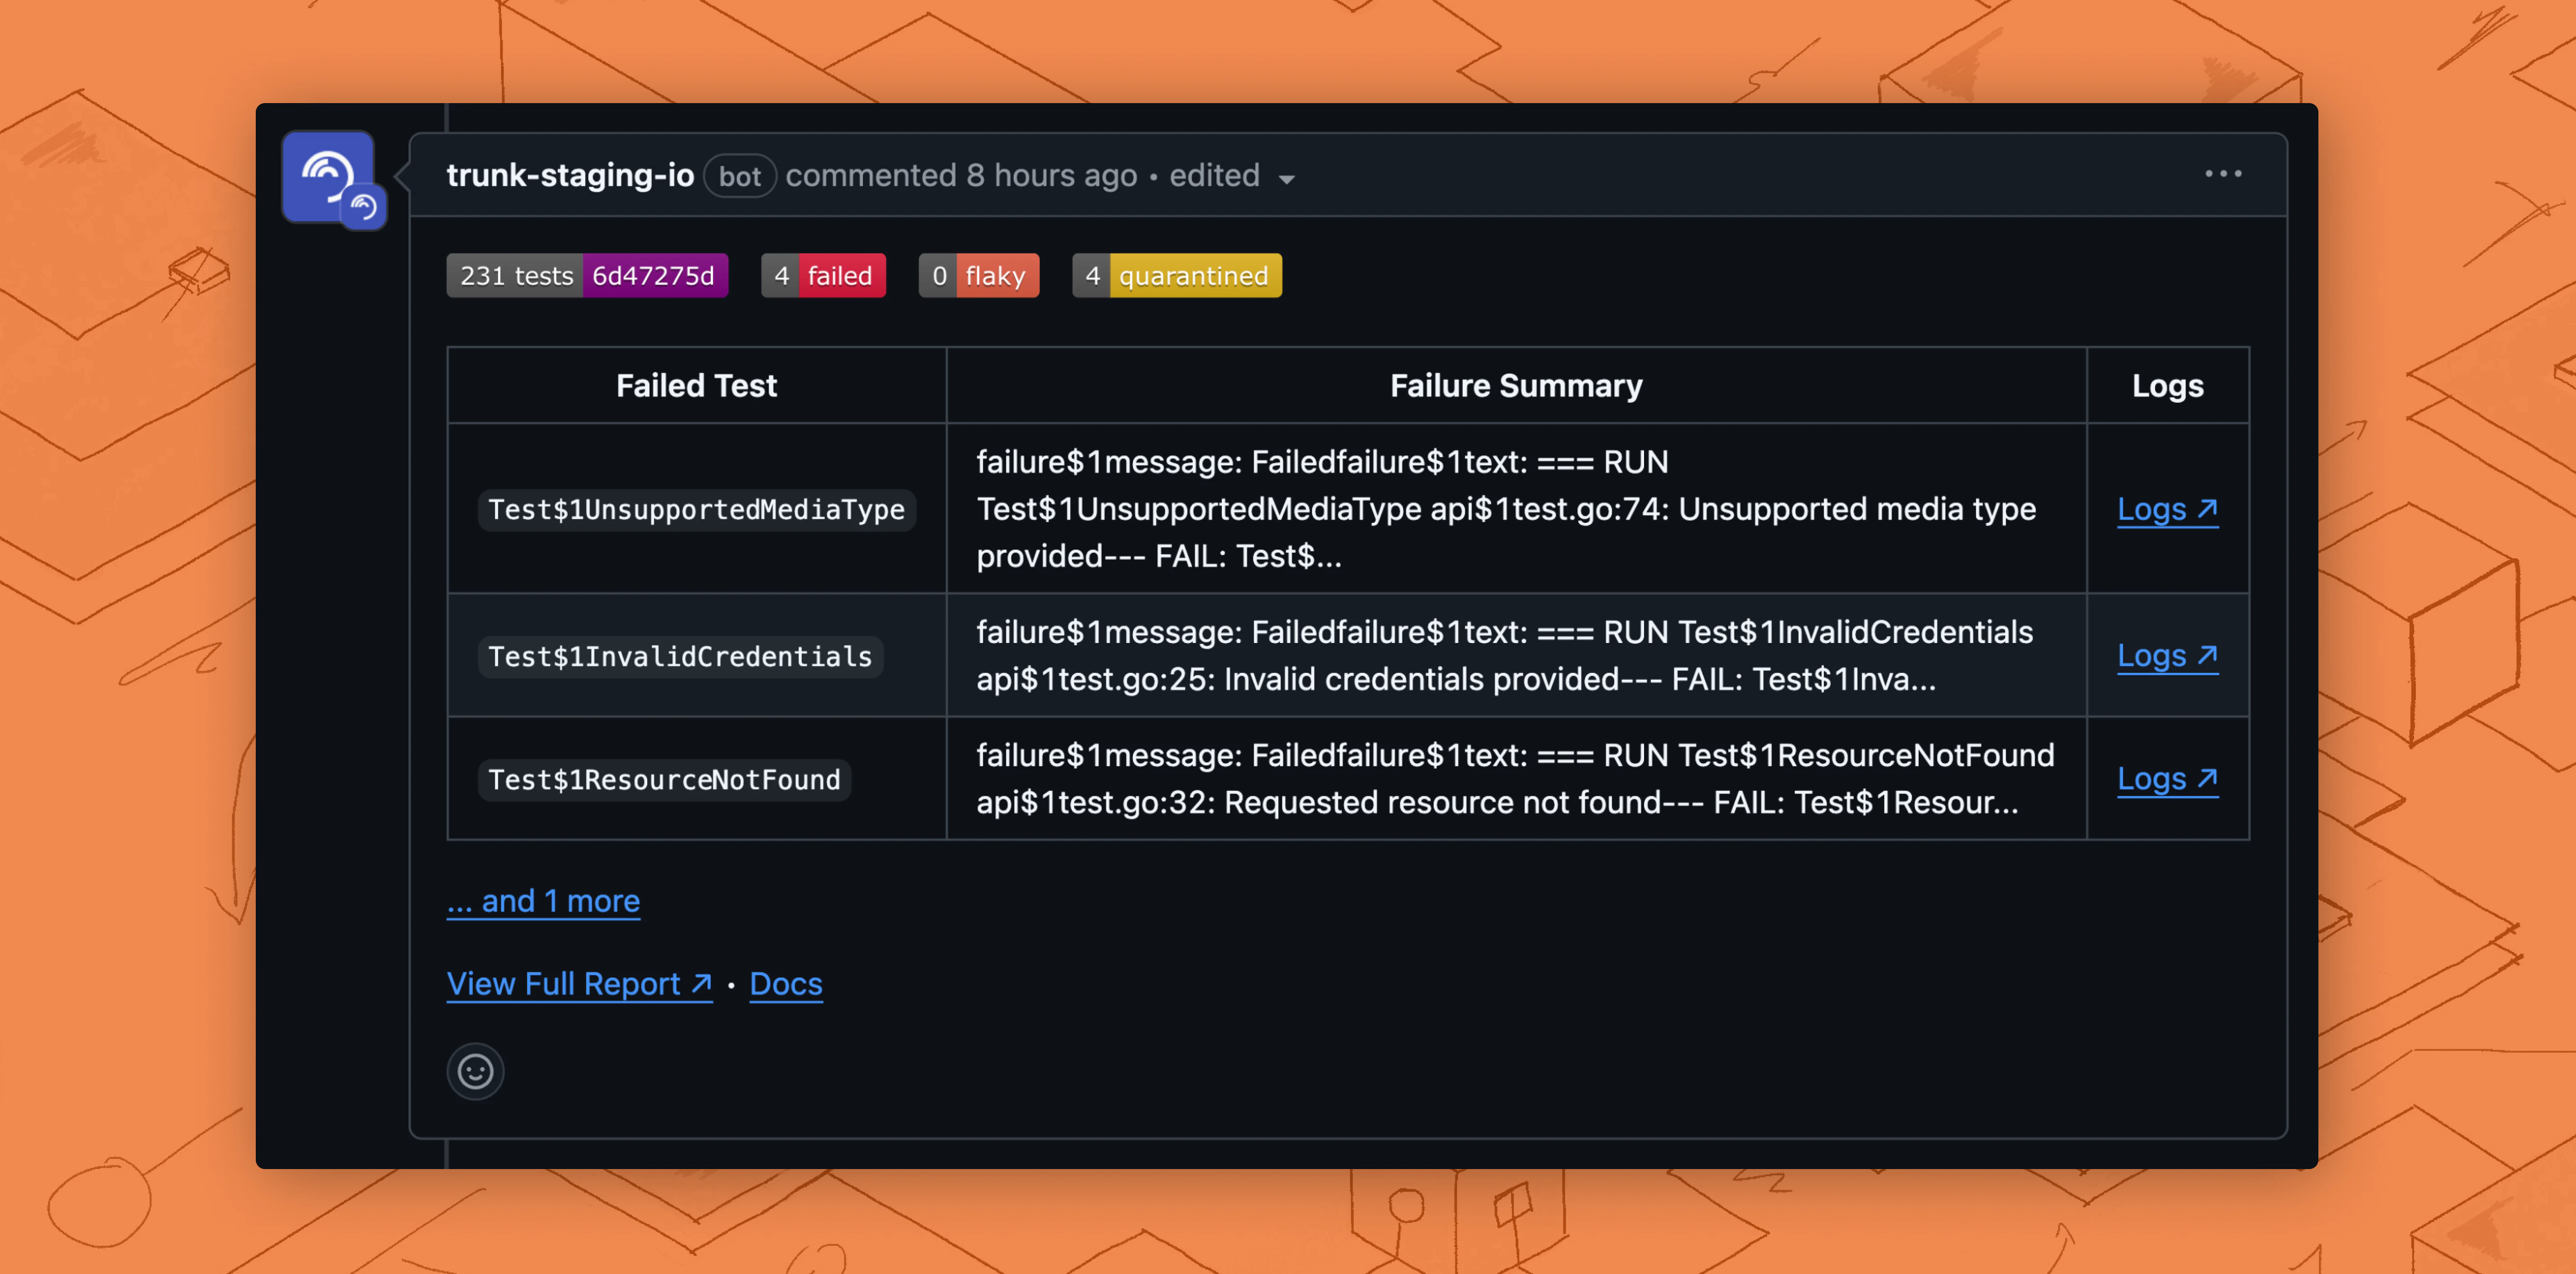
Task: Open Logs for Test$1ResourceNotFound
Action: point(2167,779)
